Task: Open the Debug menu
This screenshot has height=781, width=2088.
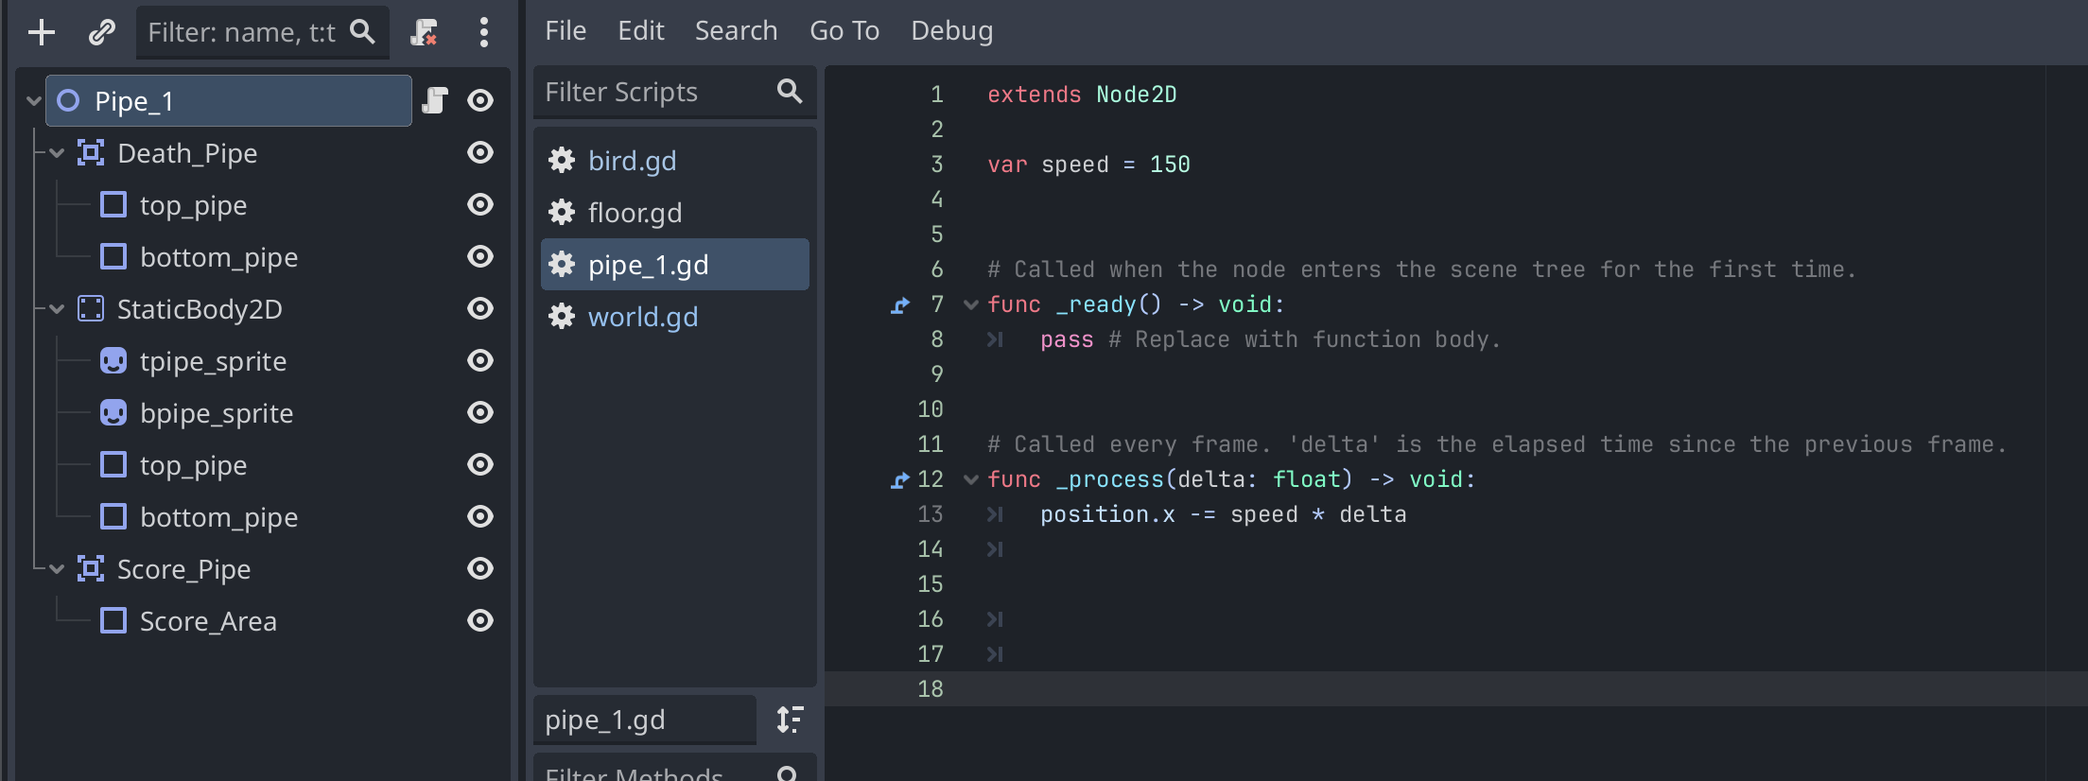Action: tap(951, 31)
